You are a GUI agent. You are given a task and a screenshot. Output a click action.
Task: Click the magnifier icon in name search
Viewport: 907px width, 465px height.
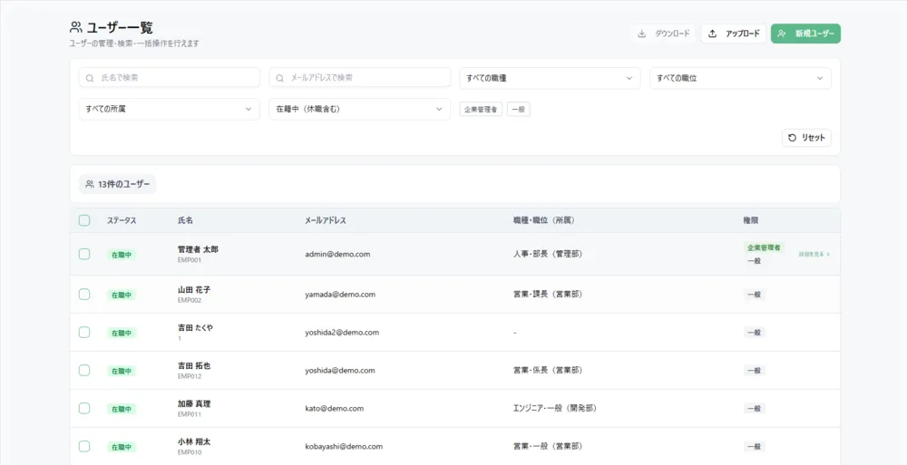click(x=90, y=78)
